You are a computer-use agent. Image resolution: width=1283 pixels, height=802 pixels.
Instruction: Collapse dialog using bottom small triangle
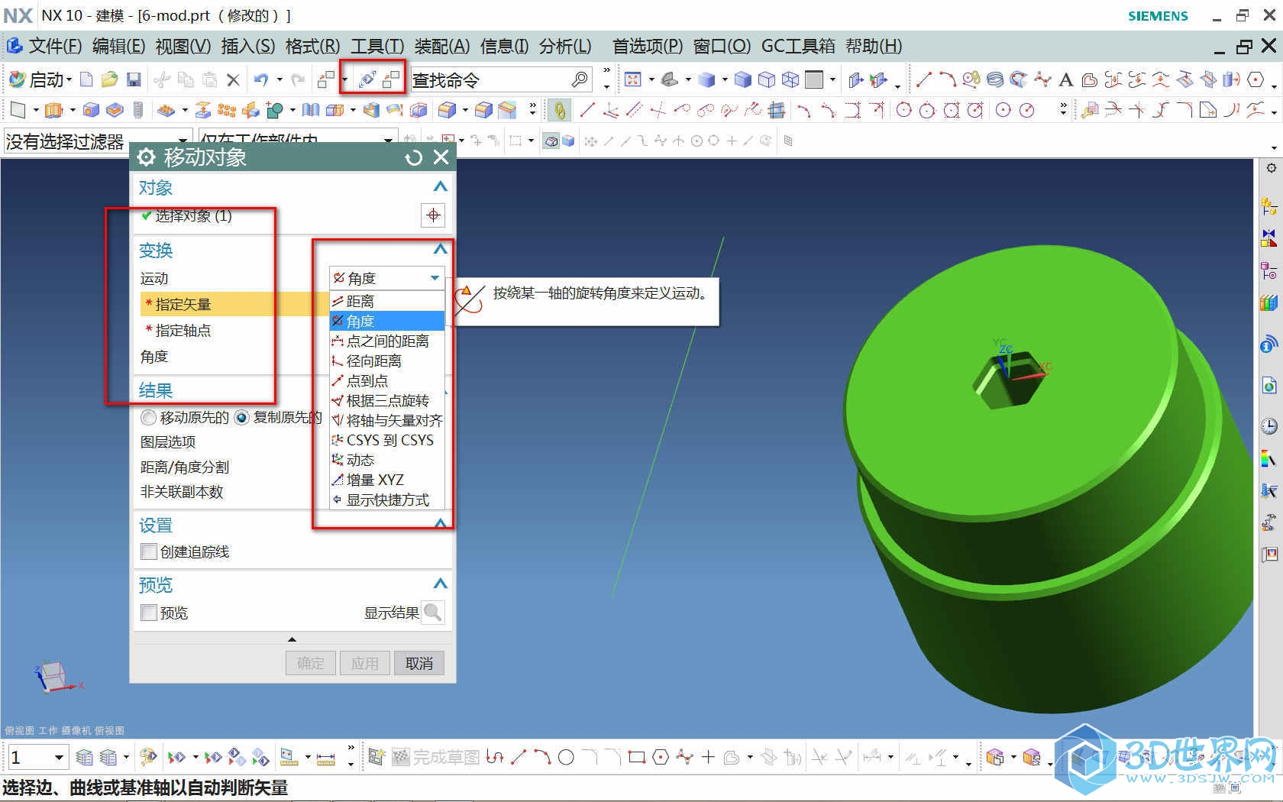tap(292, 639)
